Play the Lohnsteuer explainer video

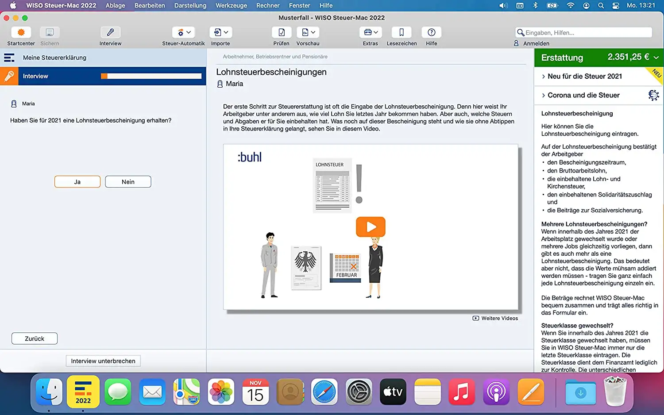371,227
